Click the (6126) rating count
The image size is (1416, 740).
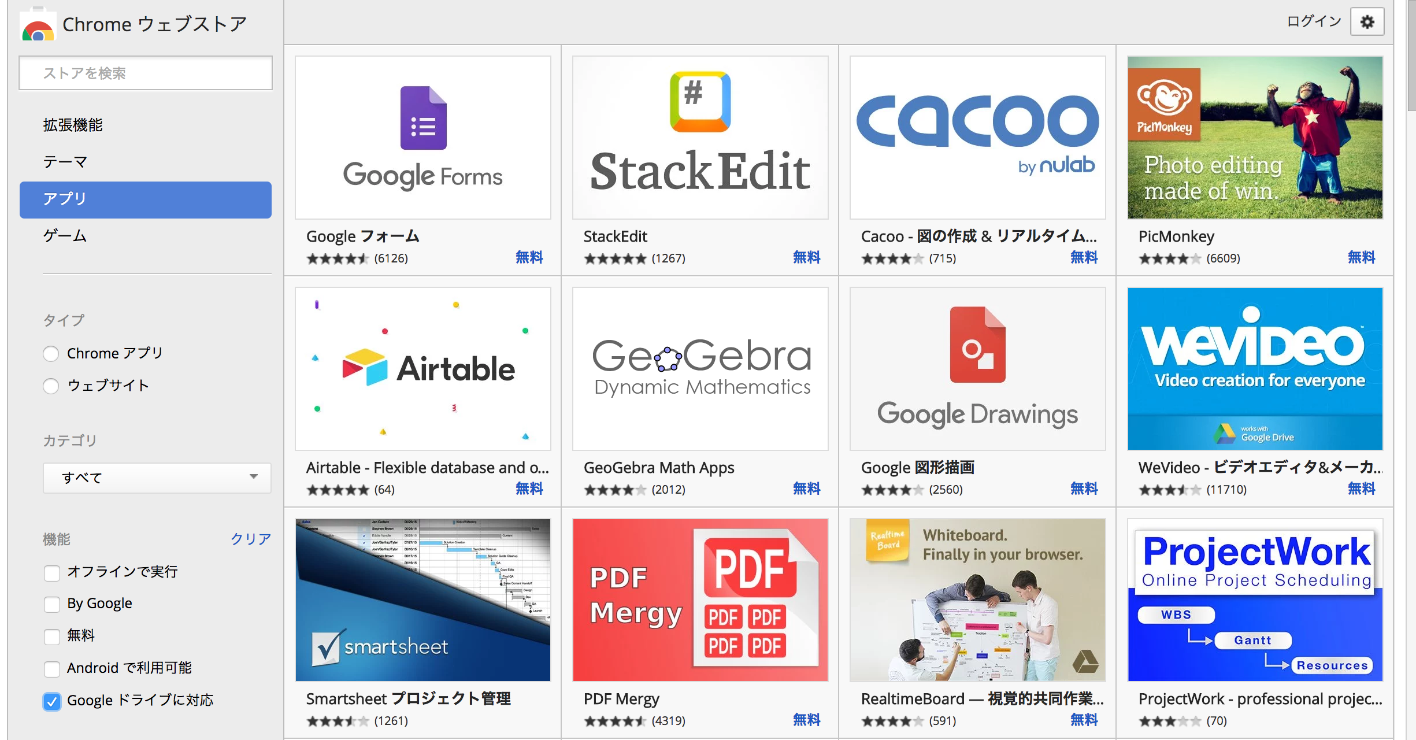click(391, 258)
